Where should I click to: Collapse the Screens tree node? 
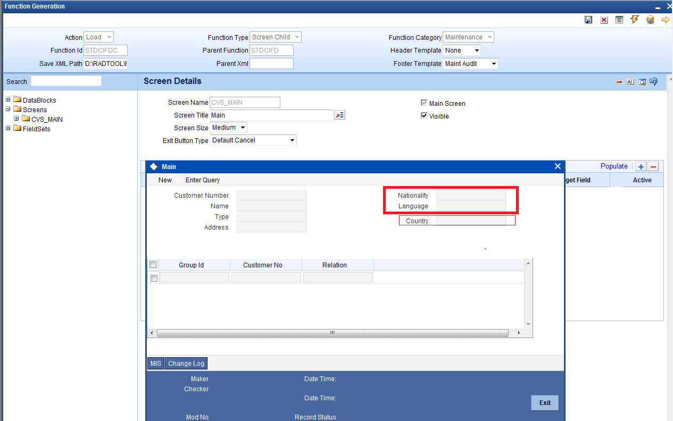pos(8,109)
